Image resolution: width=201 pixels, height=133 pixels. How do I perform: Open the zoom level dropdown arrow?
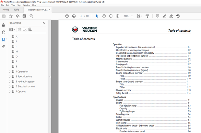point(132,16)
